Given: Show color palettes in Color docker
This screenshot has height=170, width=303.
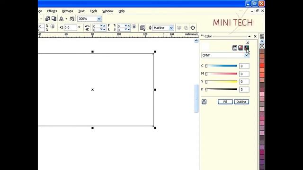Looking at the screenshot, I should tap(247, 48).
